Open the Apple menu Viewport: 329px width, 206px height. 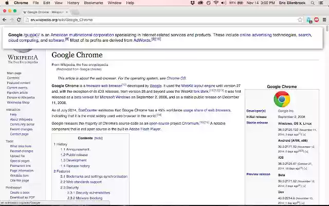7,3
